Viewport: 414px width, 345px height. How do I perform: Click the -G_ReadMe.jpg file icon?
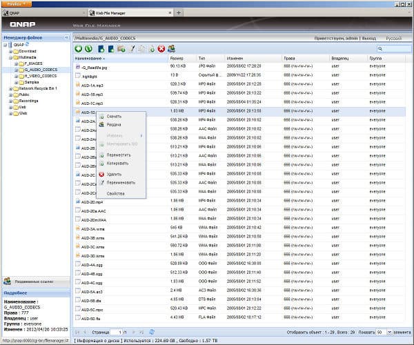click(x=78, y=67)
